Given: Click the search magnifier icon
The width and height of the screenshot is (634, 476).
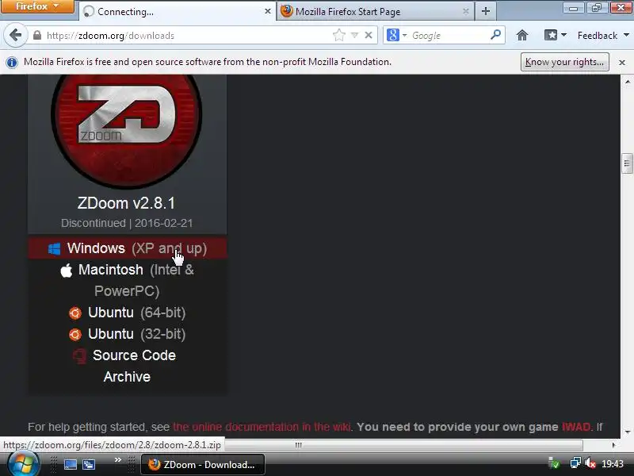Looking at the screenshot, I should click(x=495, y=35).
